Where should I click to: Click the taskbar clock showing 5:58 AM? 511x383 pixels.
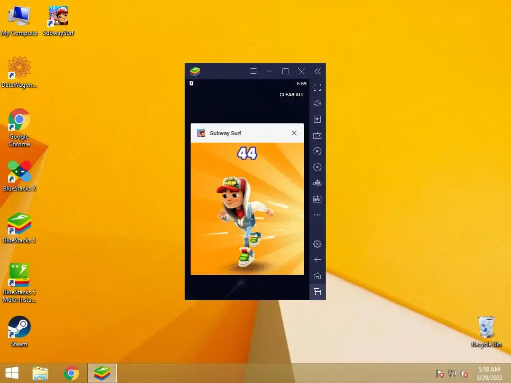[x=489, y=373]
